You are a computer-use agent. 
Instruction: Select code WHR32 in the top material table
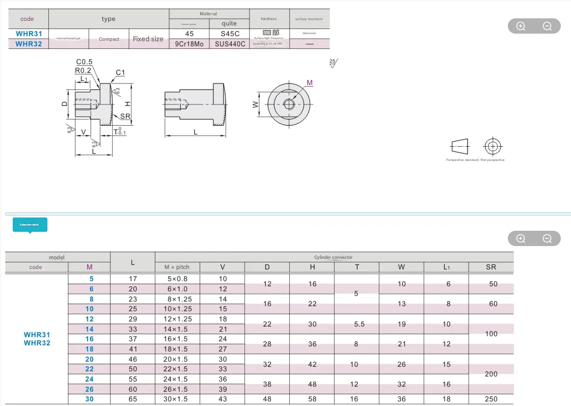coord(29,44)
